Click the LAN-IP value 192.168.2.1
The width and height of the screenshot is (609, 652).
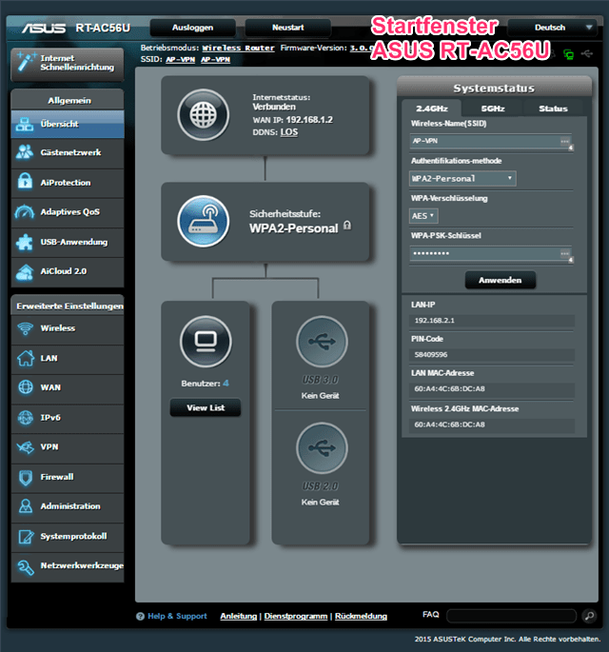click(435, 321)
